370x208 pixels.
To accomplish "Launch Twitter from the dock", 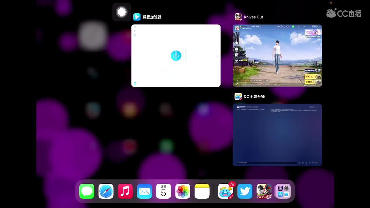I will (245, 191).
